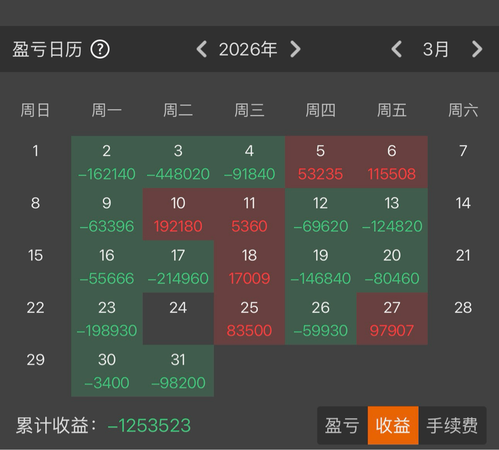Screen dimensions: 499x450
Task: Click the 2026年 year label
Action: click(248, 49)
